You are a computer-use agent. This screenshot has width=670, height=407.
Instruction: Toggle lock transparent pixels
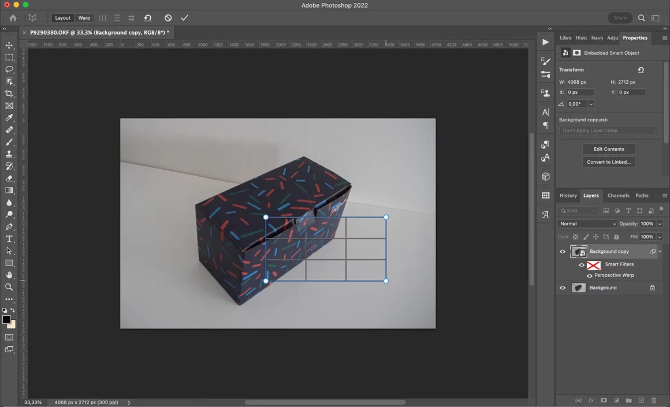coord(576,237)
